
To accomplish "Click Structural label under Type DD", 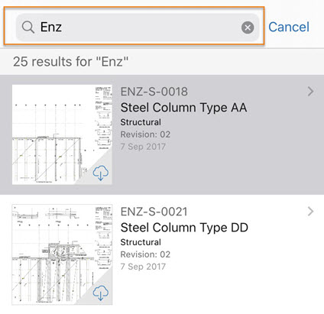I will pos(141,242).
